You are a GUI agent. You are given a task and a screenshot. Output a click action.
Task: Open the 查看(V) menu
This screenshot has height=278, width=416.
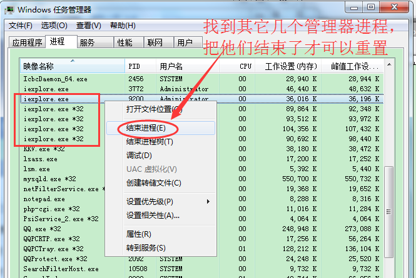[88, 26]
